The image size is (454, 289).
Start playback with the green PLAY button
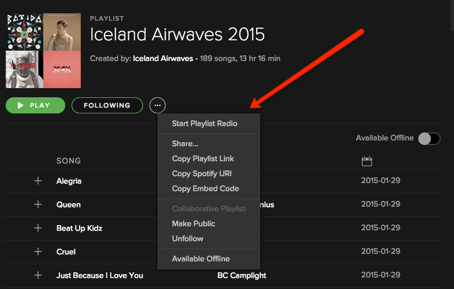click(x=35, y=105)
